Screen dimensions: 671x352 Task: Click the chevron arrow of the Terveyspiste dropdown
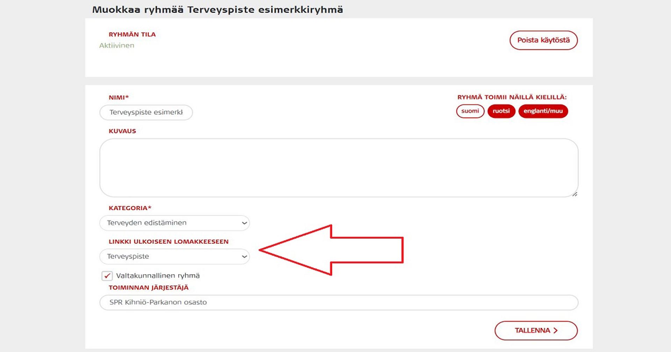tap(244, 257)
